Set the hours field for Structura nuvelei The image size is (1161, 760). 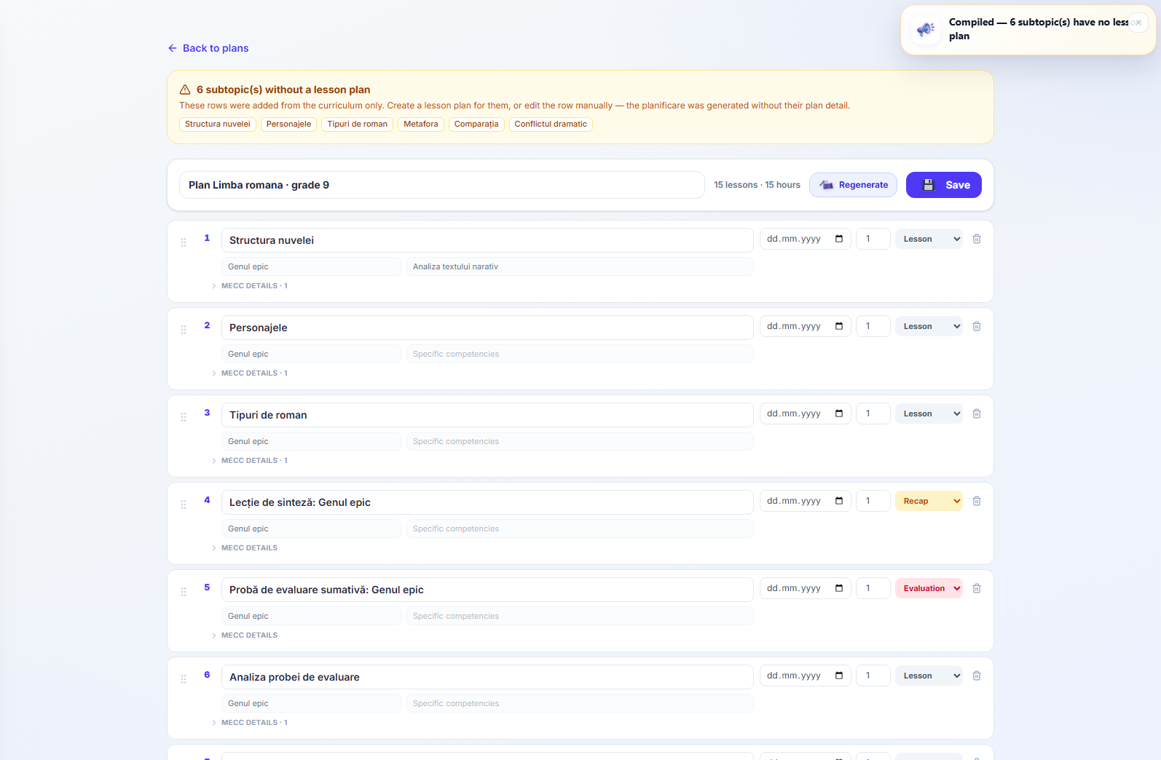[x=873, y=239]
